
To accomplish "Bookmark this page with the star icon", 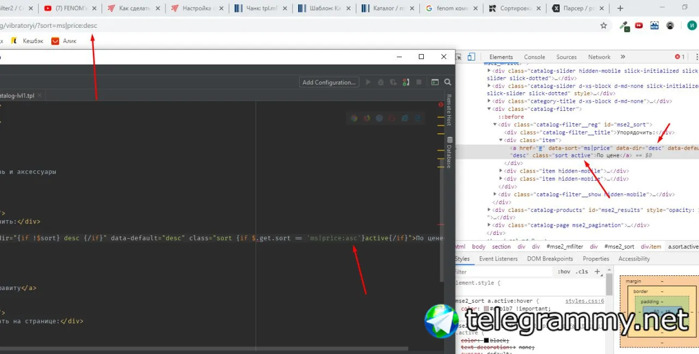I will pyautogui.click(x=603, y=25).
